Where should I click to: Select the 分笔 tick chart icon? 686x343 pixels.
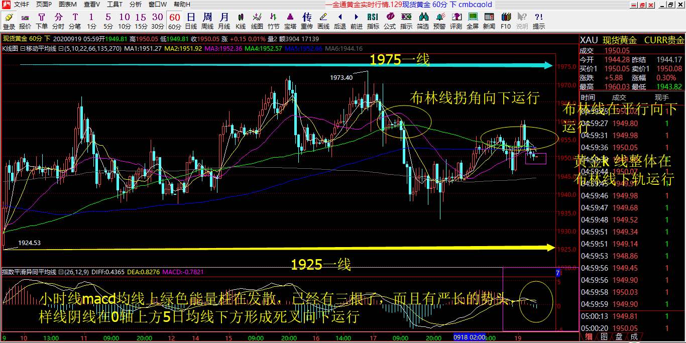pos(75,21)
